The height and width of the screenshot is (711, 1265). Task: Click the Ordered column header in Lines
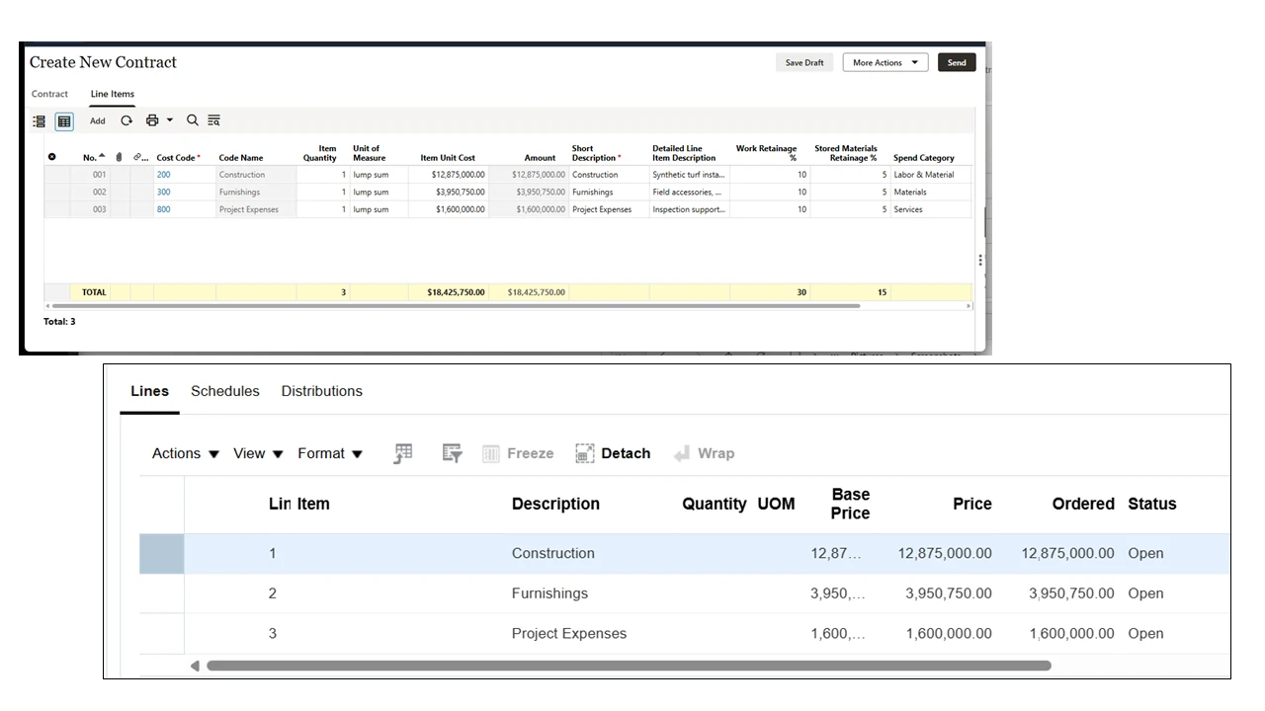1083,504
